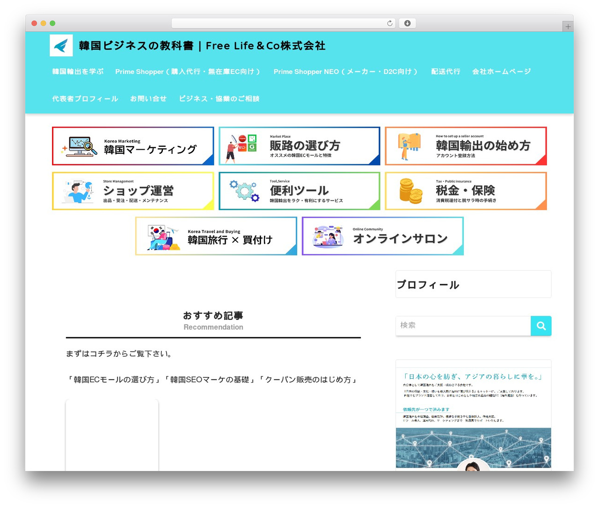Open the 韓国マーケティング banner
599x507 pixels.
tap(133, 146)
